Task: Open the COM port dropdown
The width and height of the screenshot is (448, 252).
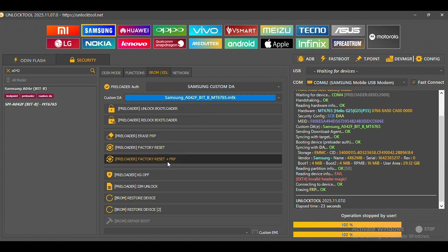Action: click(x=357, y=82)
